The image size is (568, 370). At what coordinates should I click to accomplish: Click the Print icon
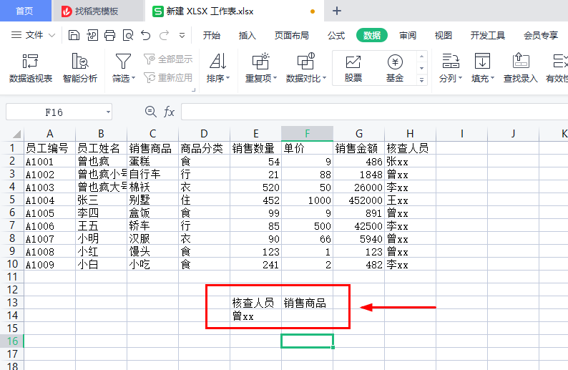point(109,35)
